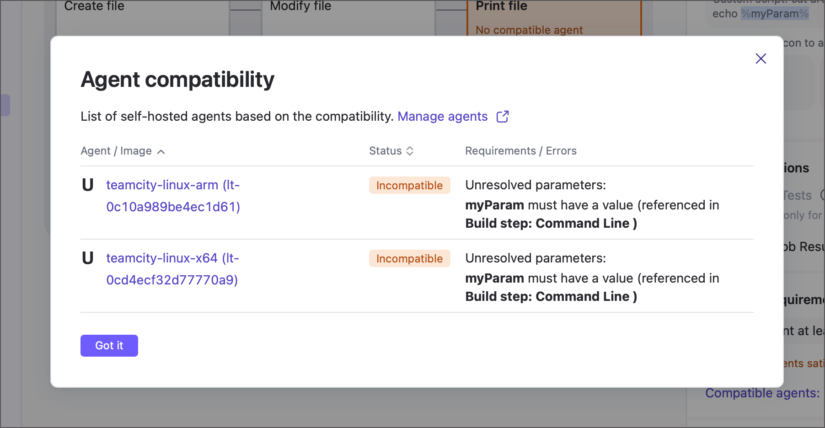Click the Incompatible badge for teamcity-linux-x64
The image size is (825, 428).
pyautogui.click(x=409, y=258)
